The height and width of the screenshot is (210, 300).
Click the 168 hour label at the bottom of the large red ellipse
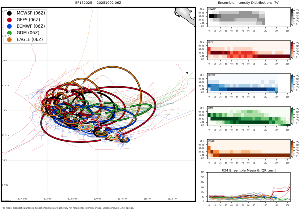click(103, 140)
